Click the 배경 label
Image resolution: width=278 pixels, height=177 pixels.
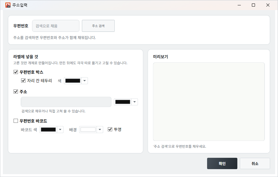click(x=73, y=129)
